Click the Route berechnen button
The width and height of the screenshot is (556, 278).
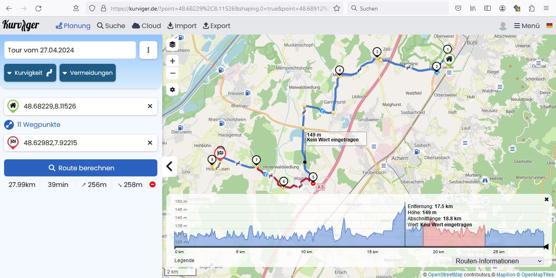pyautogui.click(x=81, y=168)
